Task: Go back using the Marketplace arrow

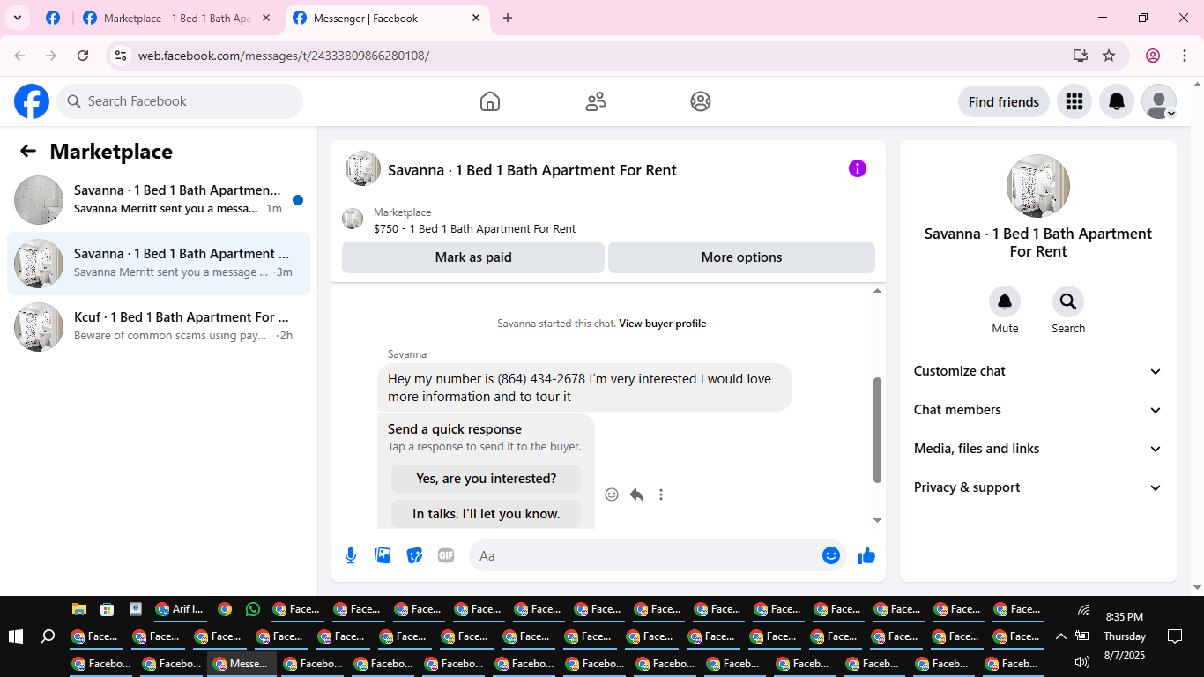Action: (28, 151)
